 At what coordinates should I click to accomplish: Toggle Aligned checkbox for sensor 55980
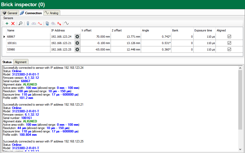(x=229, y=49)
